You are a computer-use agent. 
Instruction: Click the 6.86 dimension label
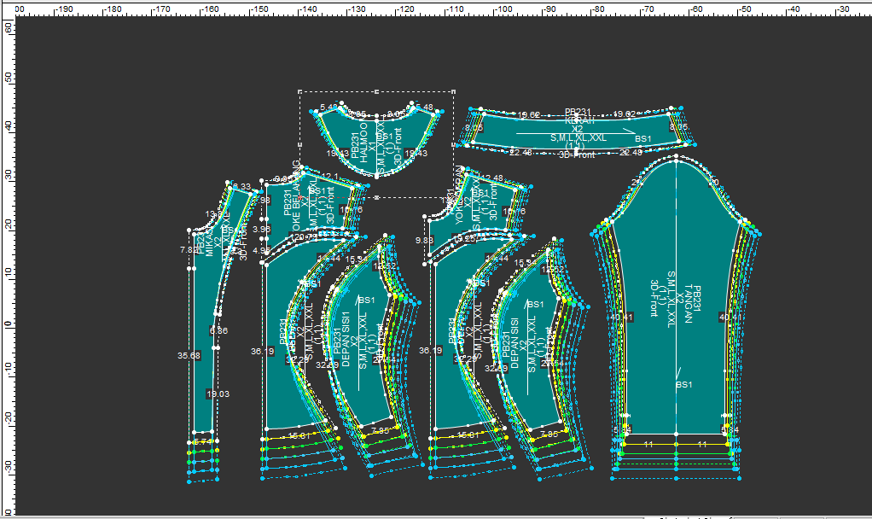218,330
